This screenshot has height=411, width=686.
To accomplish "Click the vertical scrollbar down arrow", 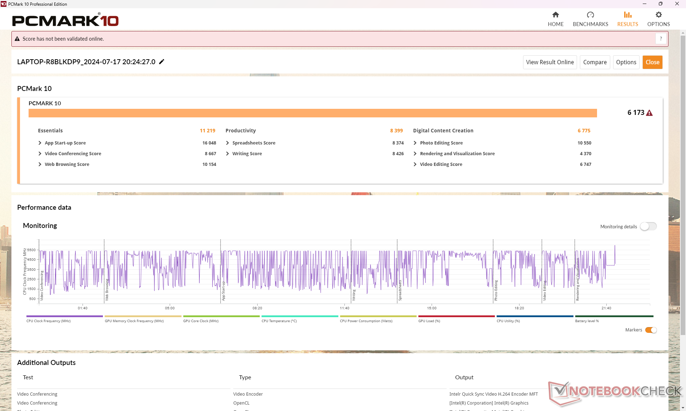I will tap(683, 408).
